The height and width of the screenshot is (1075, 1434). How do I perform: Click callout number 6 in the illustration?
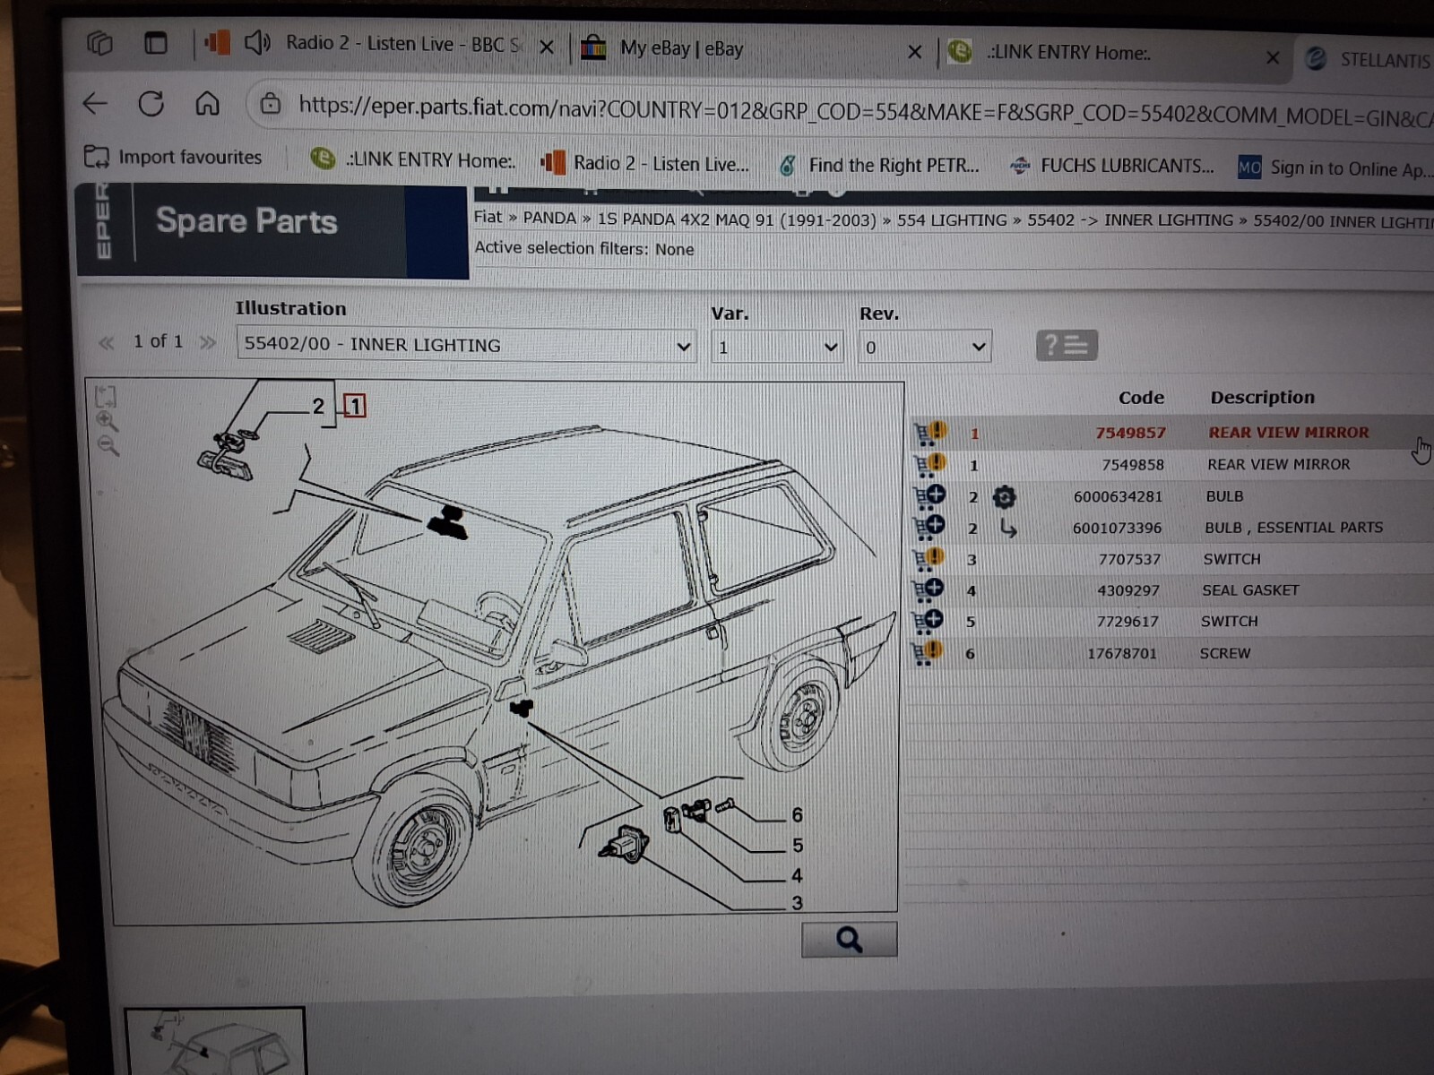coord(797,814)
